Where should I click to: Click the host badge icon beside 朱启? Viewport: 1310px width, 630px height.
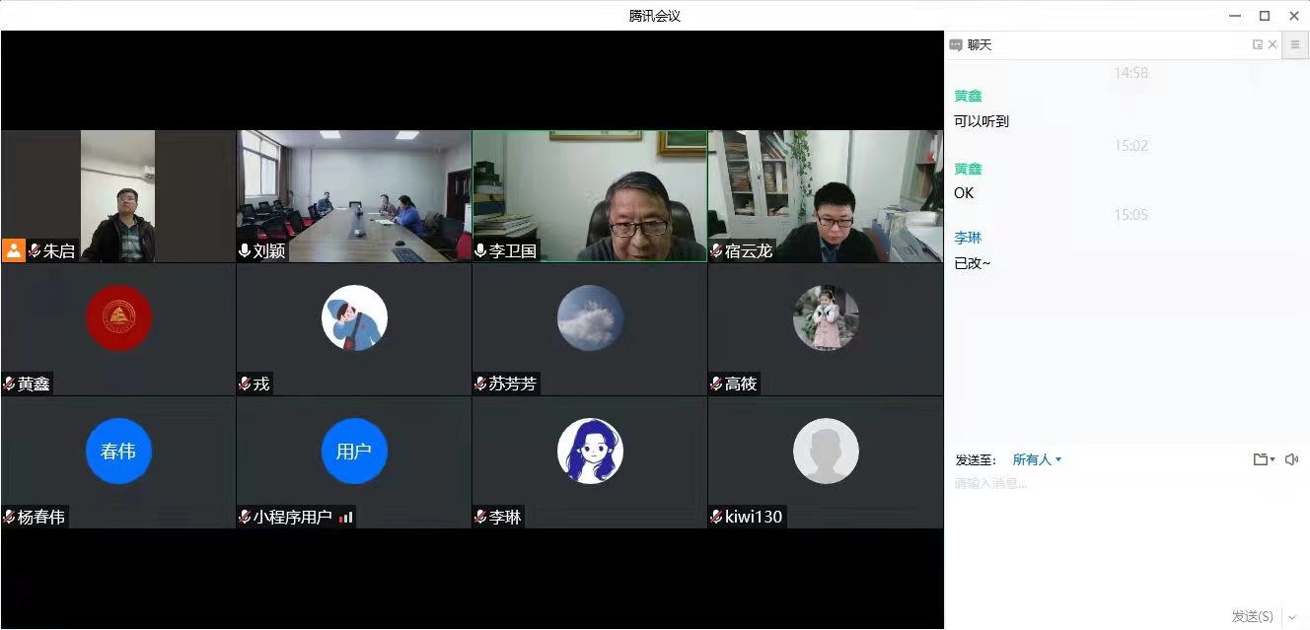[14, 250]
